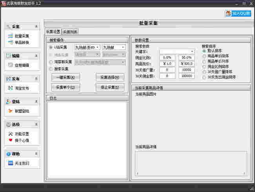
Task: Open 批量采集 in the sidebar
Action: coord(22,36)
